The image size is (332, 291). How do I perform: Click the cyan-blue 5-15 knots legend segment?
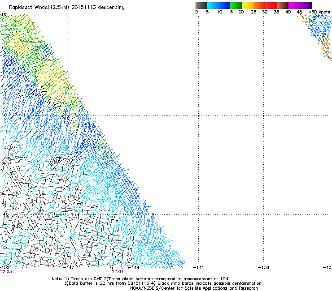218,5
